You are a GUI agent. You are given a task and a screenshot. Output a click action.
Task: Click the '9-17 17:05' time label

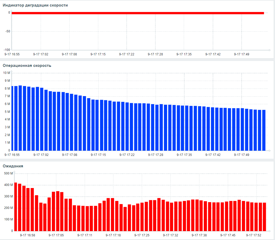(x=56, y=235)
